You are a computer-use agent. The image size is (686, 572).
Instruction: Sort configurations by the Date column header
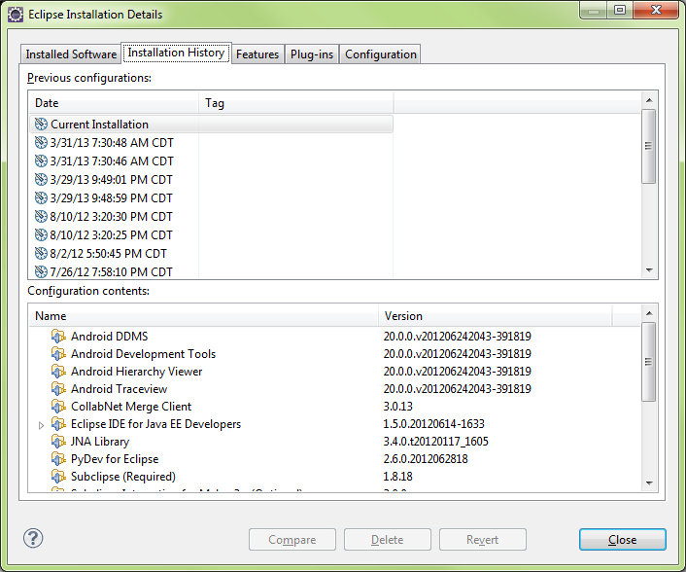tap(113, 103)
